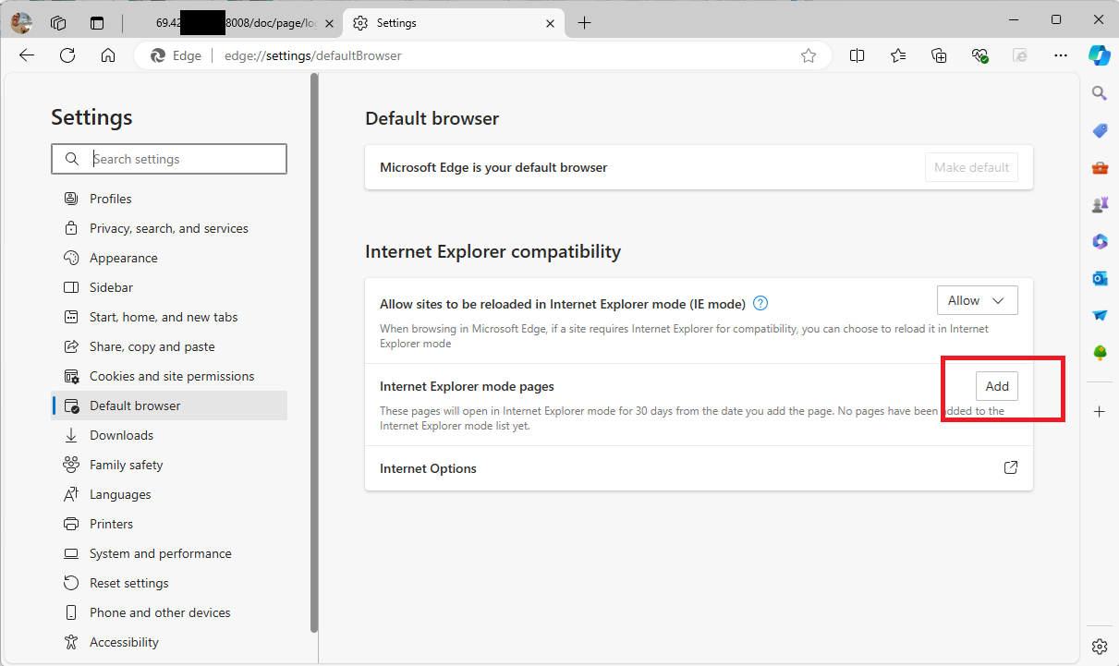
Task: Open Settings and more ellipsis menu
Action: click(1061, 55)
